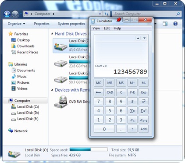Click the sum of x key
The image size is (185, 163).
click(132, 111)
